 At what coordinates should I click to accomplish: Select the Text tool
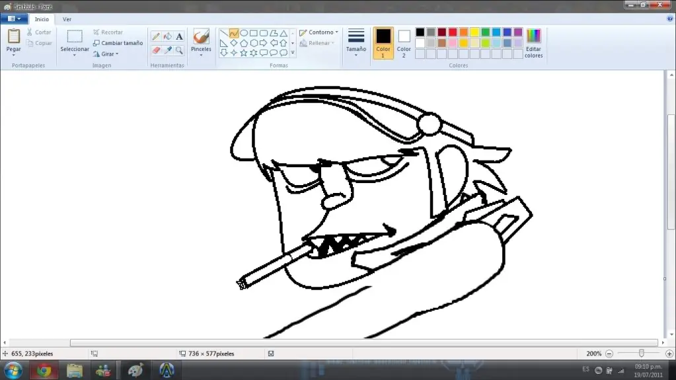click(179, 36)
